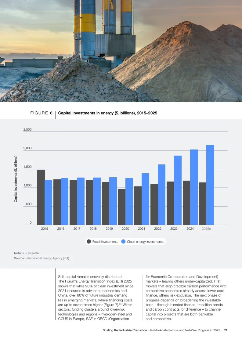Click the 2023 x-axis label
Viewport: 242px width, 342px height.
[174, 229]
